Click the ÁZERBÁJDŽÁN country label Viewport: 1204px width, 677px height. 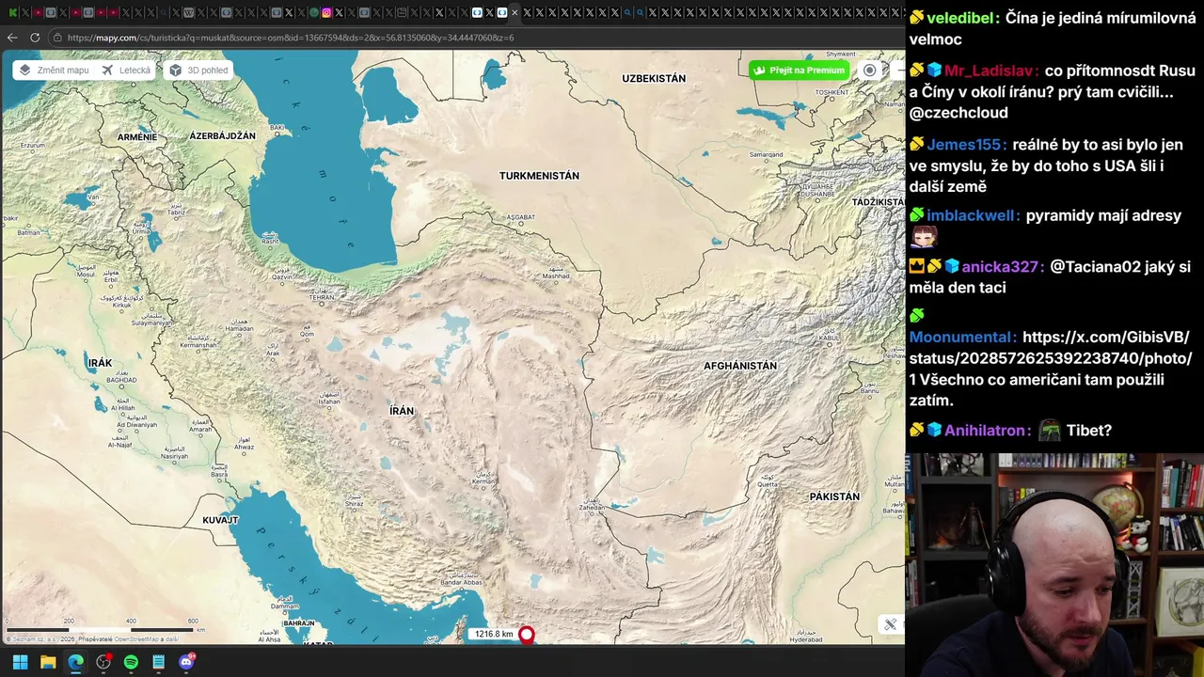tap(223, 136)
